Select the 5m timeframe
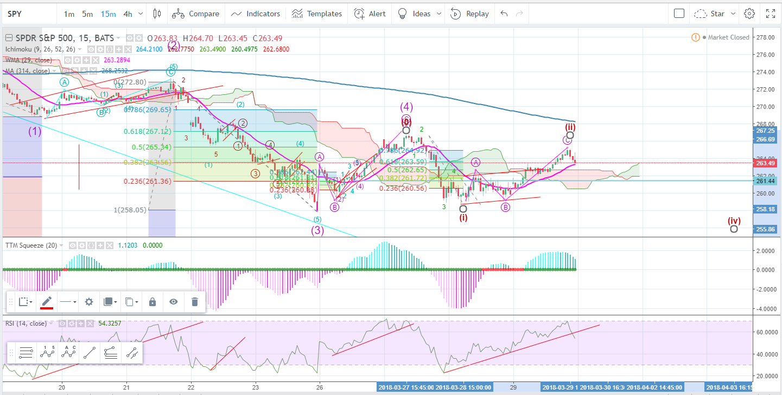Viewport: 782px width, 395px height. pos(87,14)
